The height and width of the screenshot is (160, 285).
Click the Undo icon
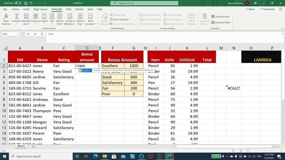[x=31, y=3]
